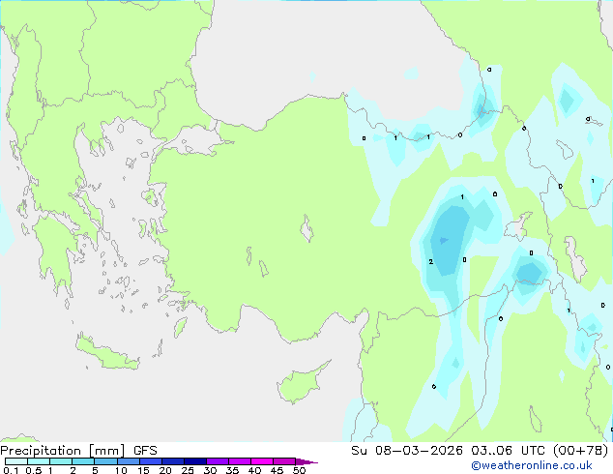
Task: Click the legend value '10'
Action: (x=121, y=470)
